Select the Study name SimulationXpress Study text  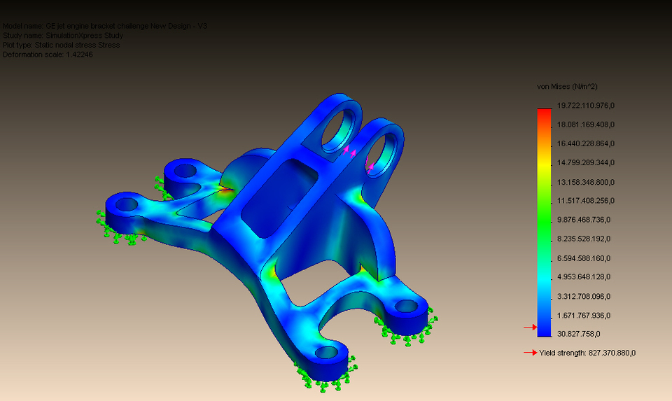tap(64, 36)
